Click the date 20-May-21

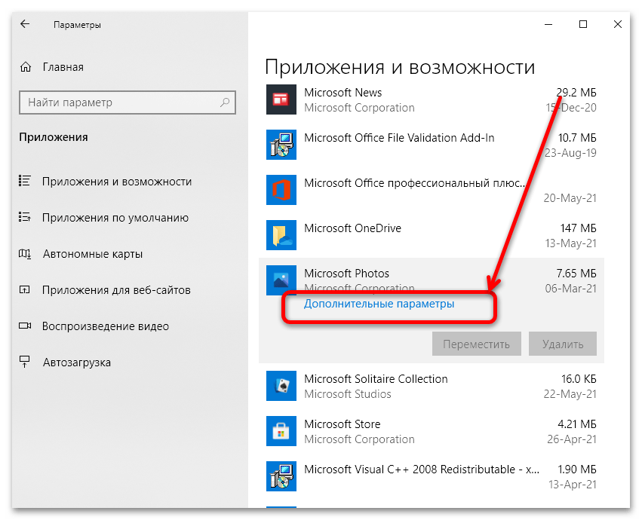coord(570,198)
